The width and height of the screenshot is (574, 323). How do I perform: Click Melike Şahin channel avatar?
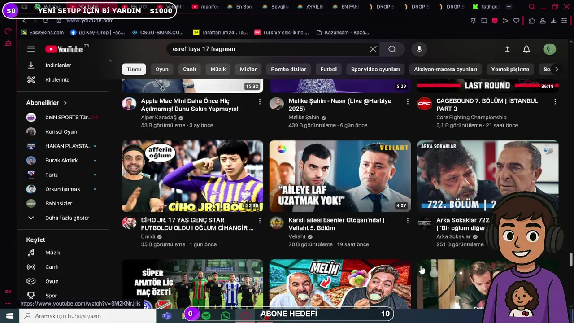pyautogui.click(x=277, y=104)
